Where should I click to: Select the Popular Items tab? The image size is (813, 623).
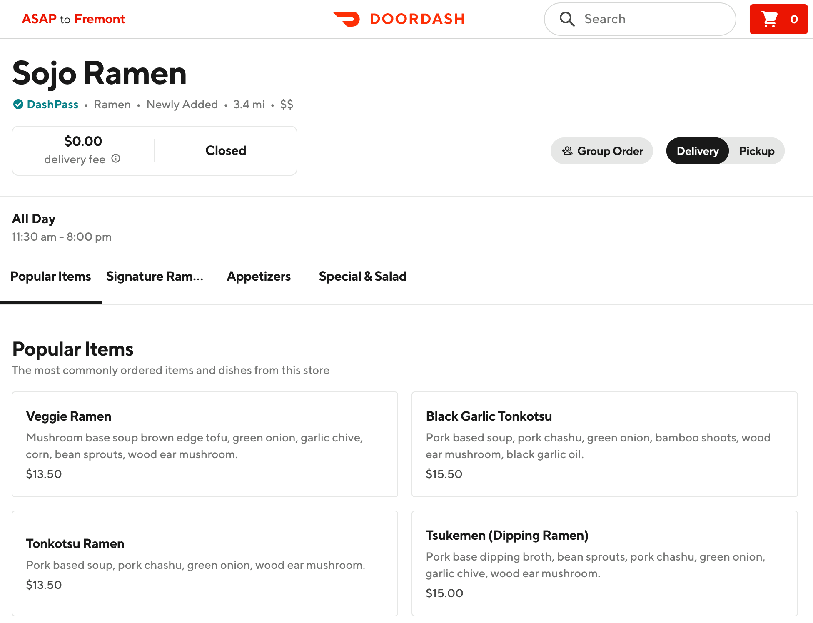(50, 277)
